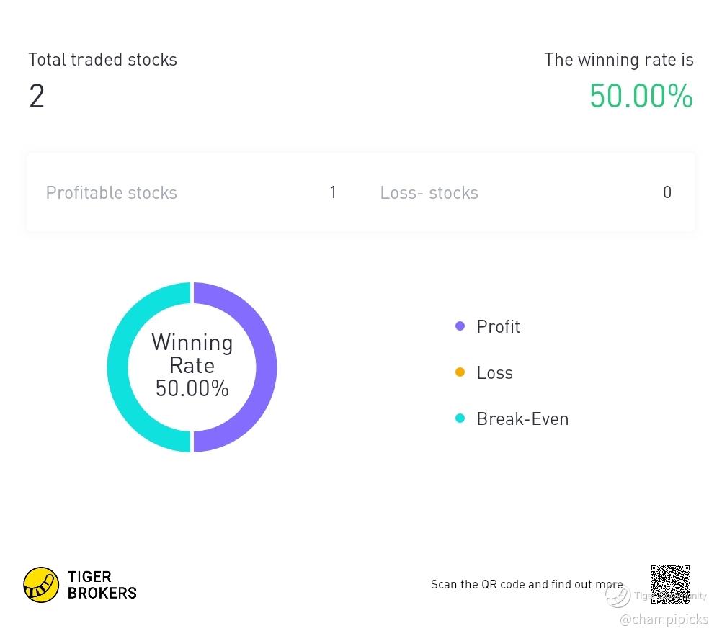Click the Total traded stocks label
The height and width of the screenshot is (636, 722).
(x=102, y=60)
